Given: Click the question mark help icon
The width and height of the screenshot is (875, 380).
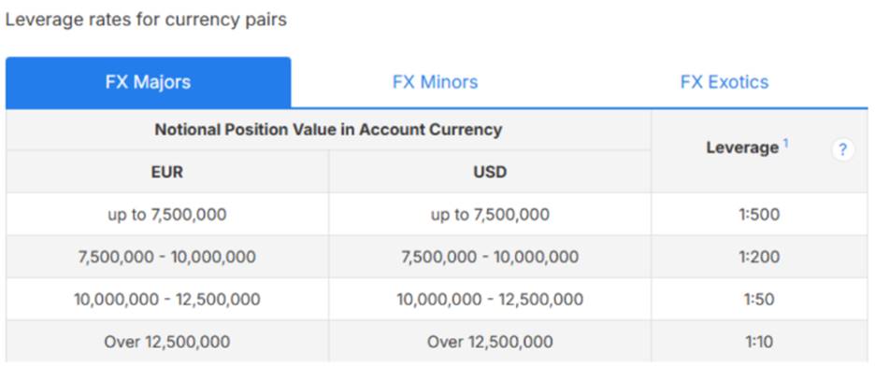Looking at the screenshot, I should (842, 150).
